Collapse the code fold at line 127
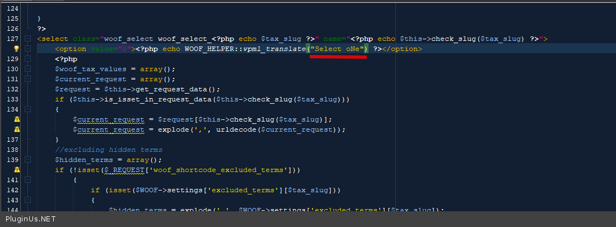 (x=27, y=39)
